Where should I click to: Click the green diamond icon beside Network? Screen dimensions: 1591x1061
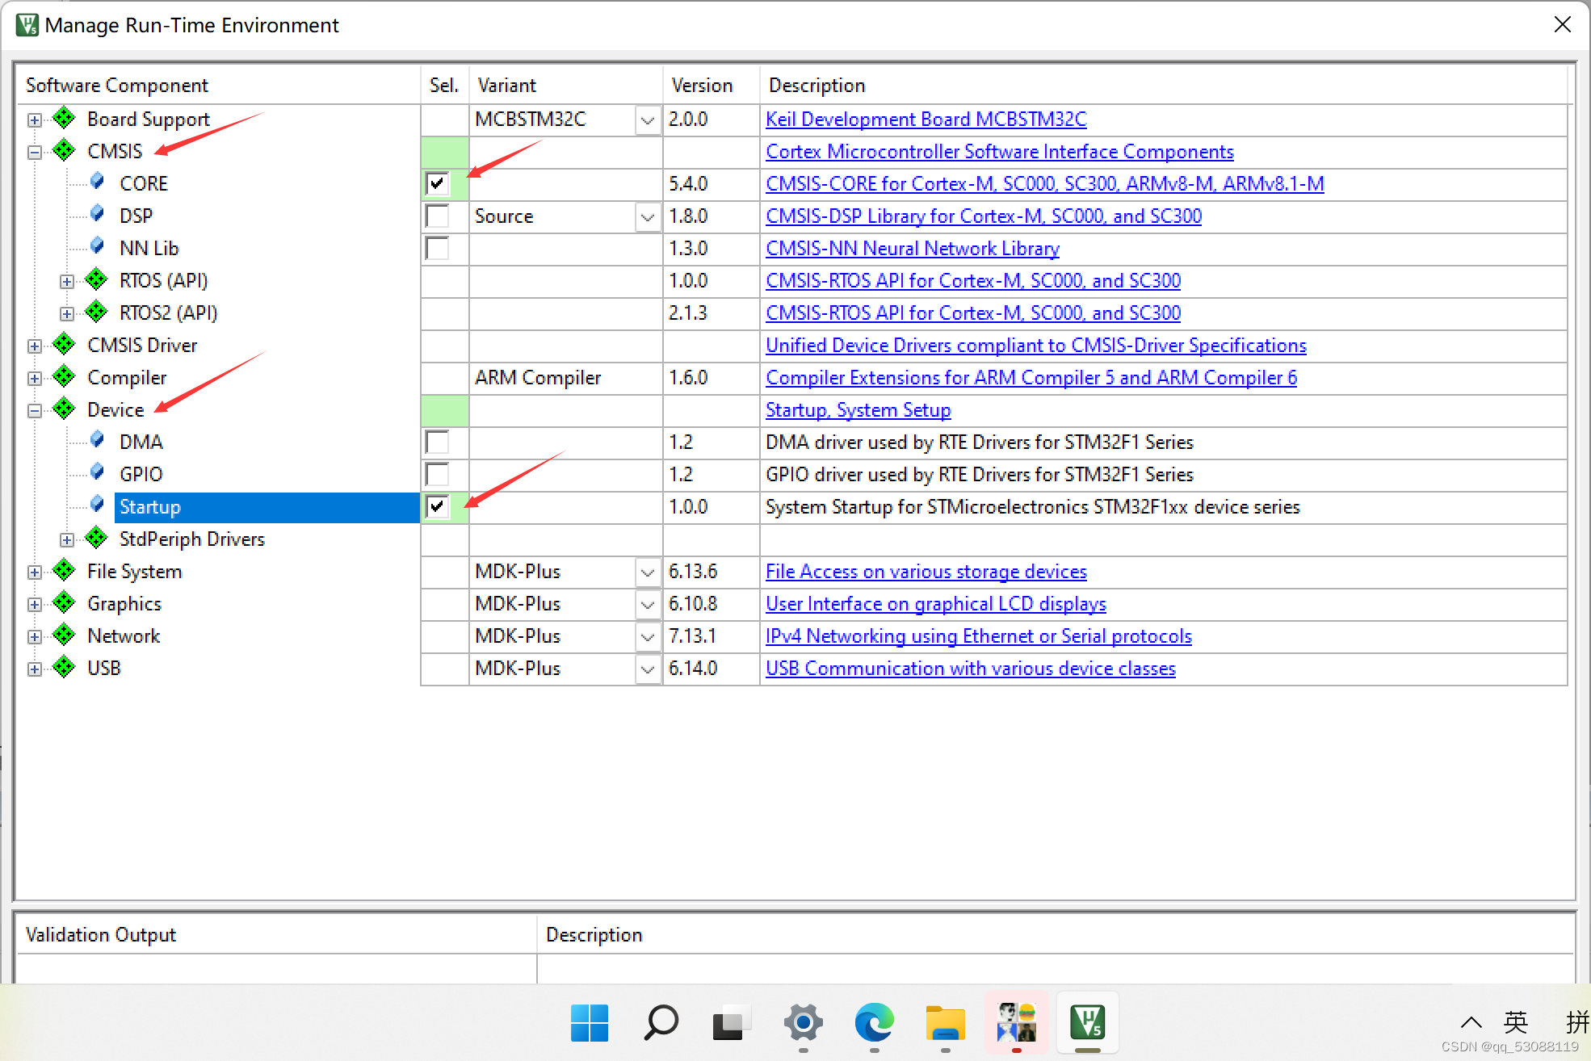64,635
